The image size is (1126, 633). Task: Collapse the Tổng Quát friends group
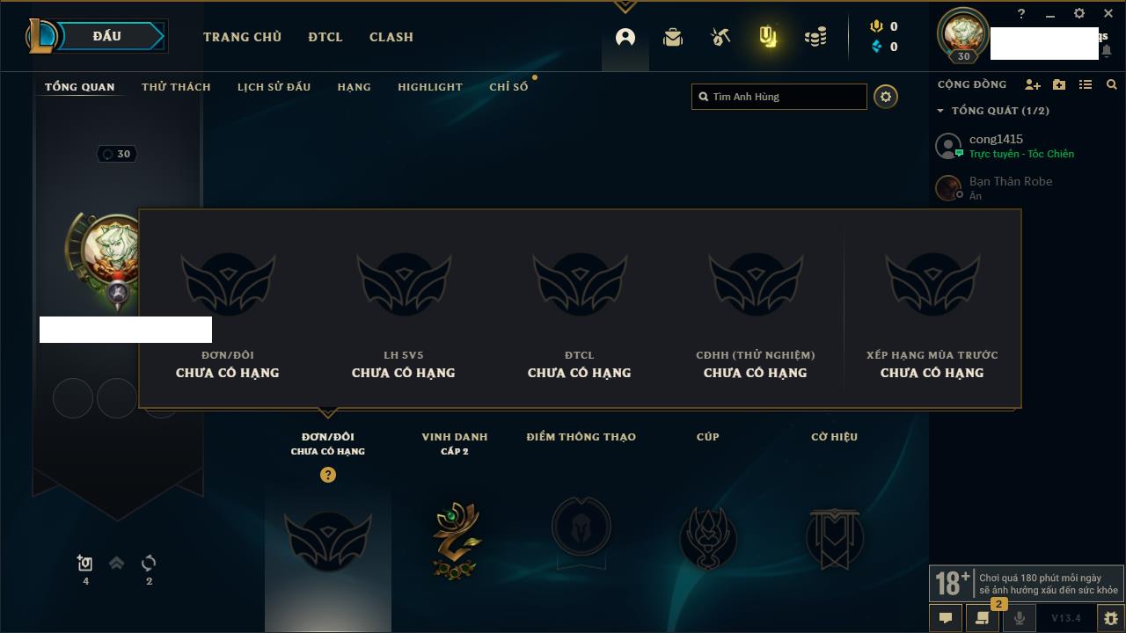pos(940,111)
